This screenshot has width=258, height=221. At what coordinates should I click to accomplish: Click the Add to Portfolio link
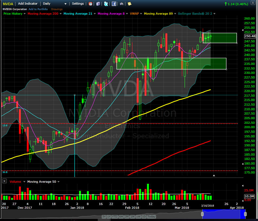(38, 9)
